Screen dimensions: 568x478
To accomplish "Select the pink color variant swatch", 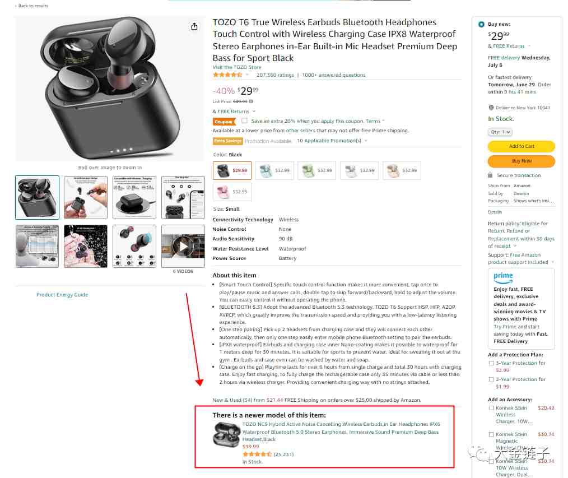I will [x=232, y=192].
